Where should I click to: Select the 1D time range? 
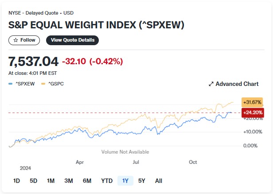click(x=16, y=181)
